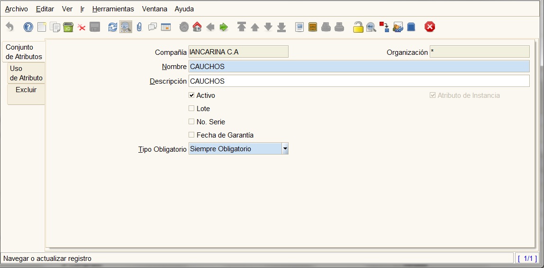Select the Conjunto de Atributos tab
Image resolution: width=544 pixels, height=268 pixels.
click(24, 52)
